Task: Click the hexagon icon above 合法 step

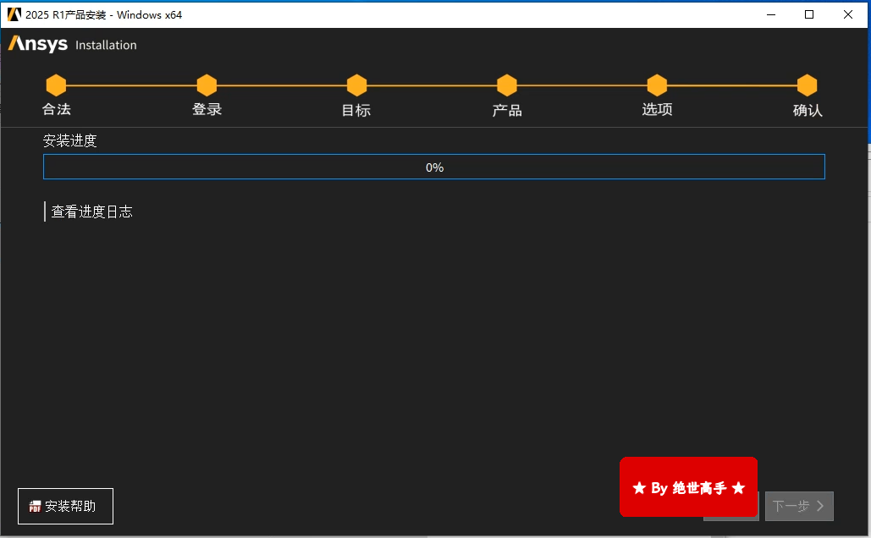Action: pyautogui.click(x=56, y=85)
